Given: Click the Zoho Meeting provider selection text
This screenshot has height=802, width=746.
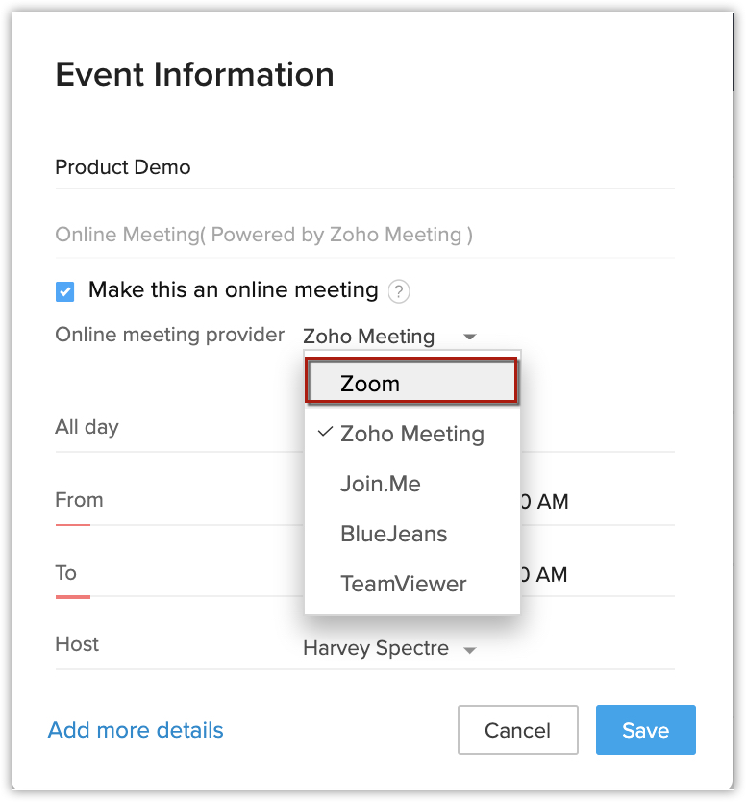Looking at the screenshot, I should (369, 337).
